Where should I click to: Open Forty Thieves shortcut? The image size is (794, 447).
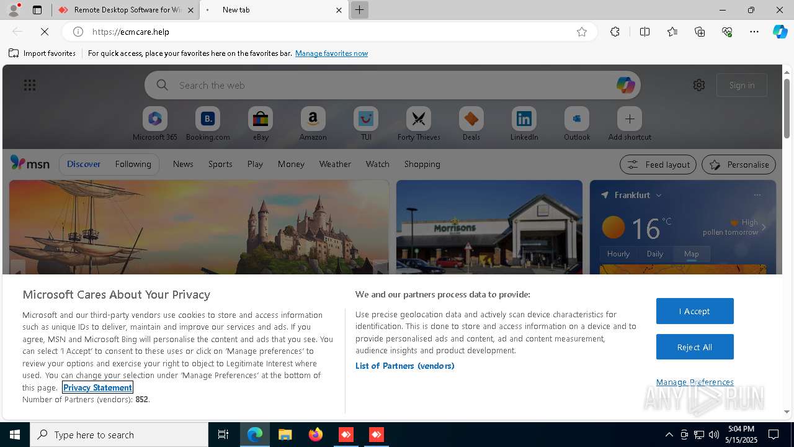pos(419,124)
